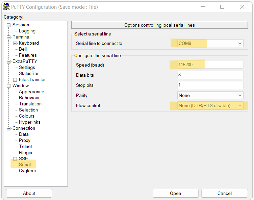Close the PuTTY Configuration window

tap(242, 7)
